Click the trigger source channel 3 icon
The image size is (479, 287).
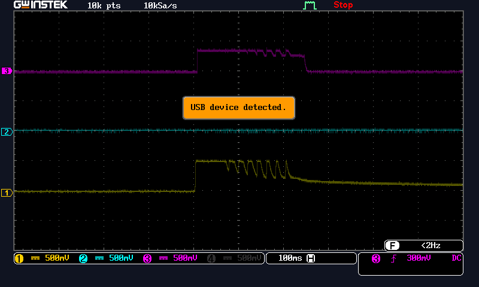tap(376, 259)
